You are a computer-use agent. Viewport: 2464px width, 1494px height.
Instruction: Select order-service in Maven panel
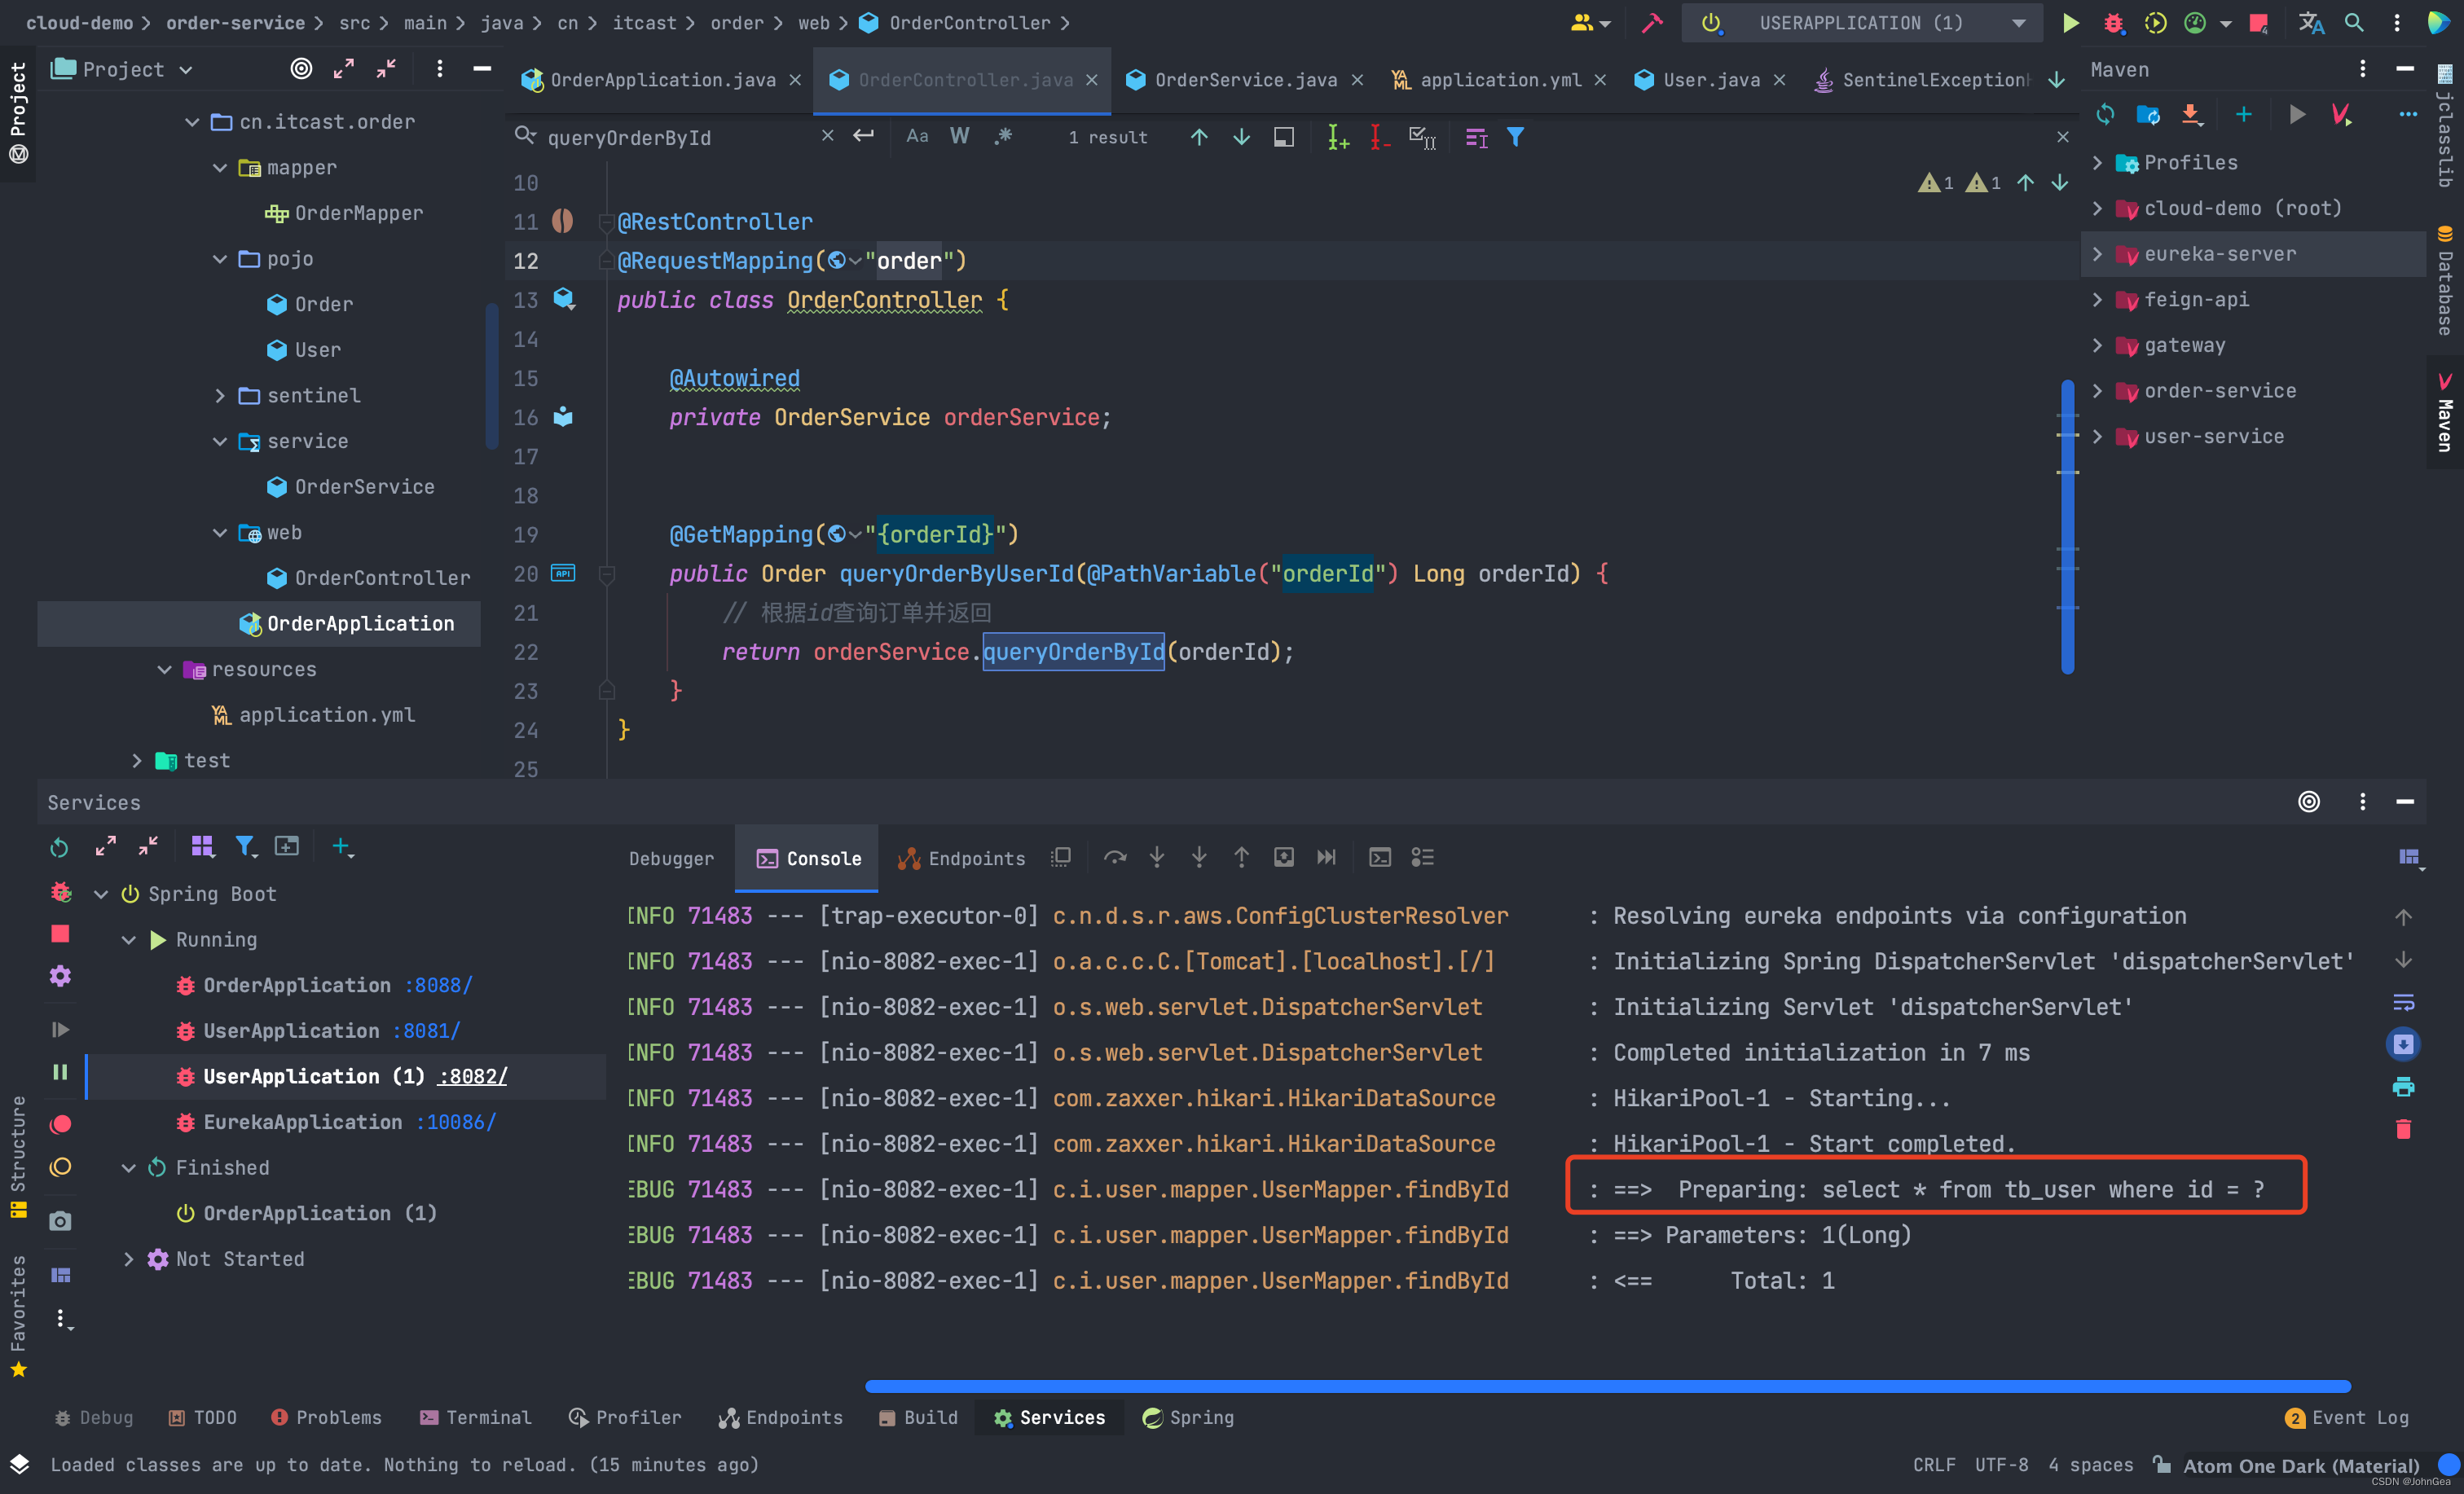tap(2220, 391)
